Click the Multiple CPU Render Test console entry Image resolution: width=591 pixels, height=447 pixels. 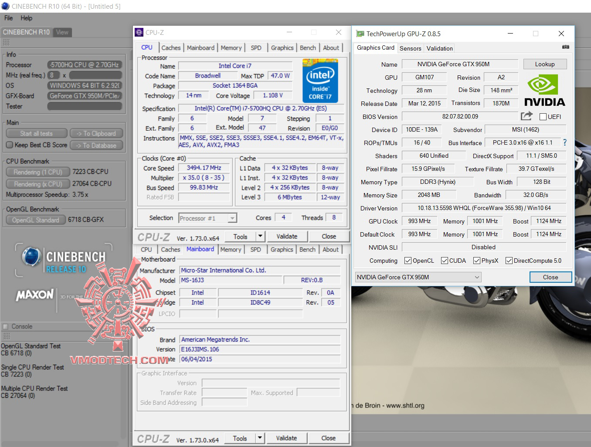pos(34,392)
